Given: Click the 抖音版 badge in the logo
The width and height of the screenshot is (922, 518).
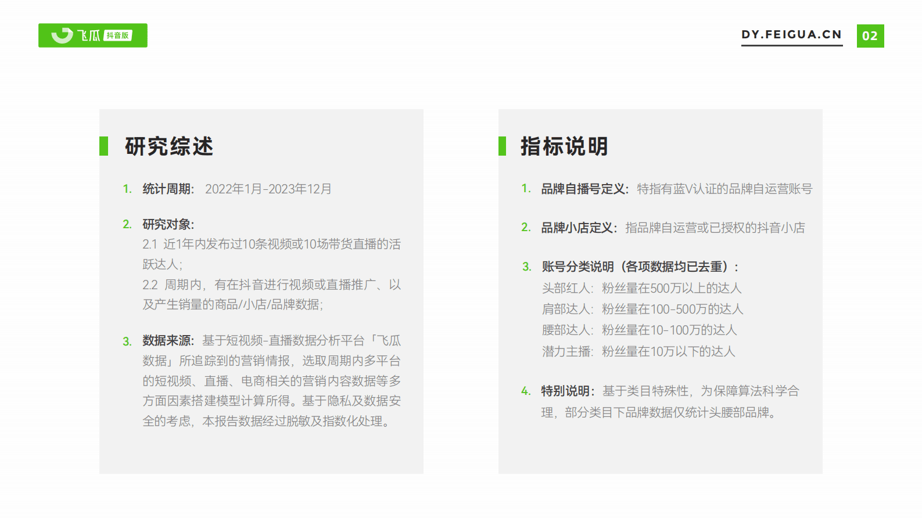Looking at the screenshot, I should 118,35.
